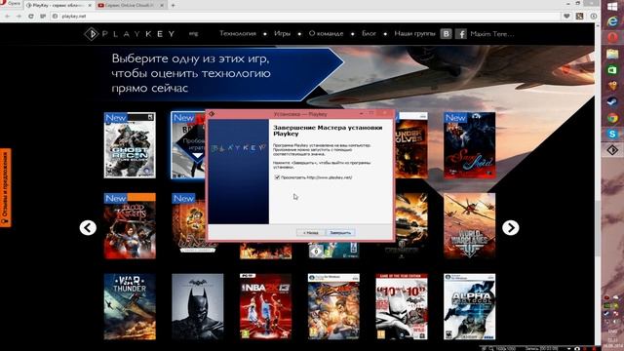Click the installer title bar icon

pyautogui.click(x=213, y=114)
